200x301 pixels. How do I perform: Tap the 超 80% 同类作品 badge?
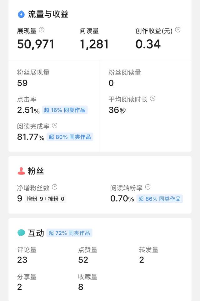tap(70, 137)
